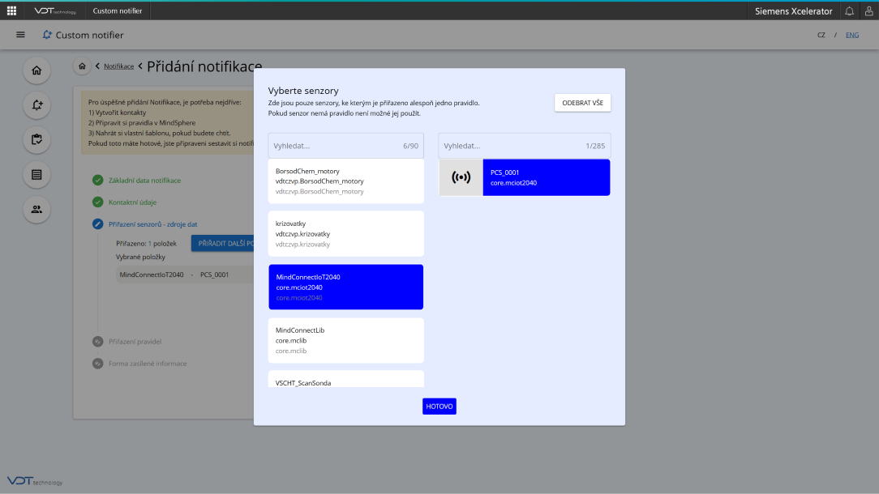This screenshot has width=879, height=494.
Task: Deselect the PCS_0001 sensor item
Action: pos(546,177)
